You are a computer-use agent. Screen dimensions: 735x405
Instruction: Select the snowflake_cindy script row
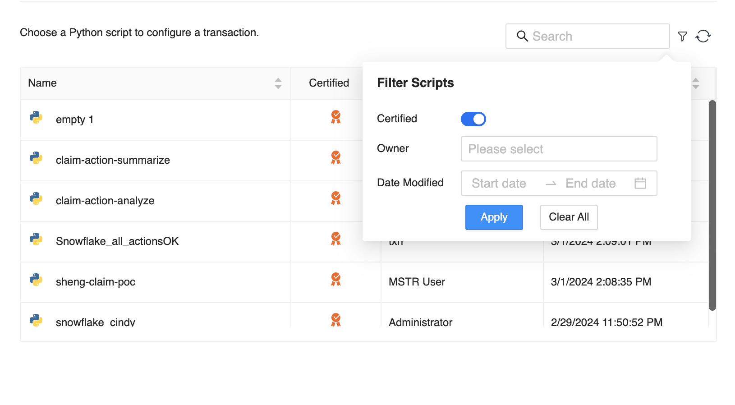coord(96,322)
